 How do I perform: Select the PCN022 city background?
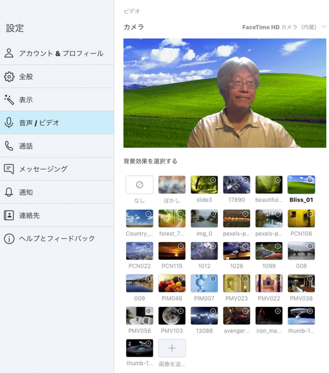(x=139, y=251)
